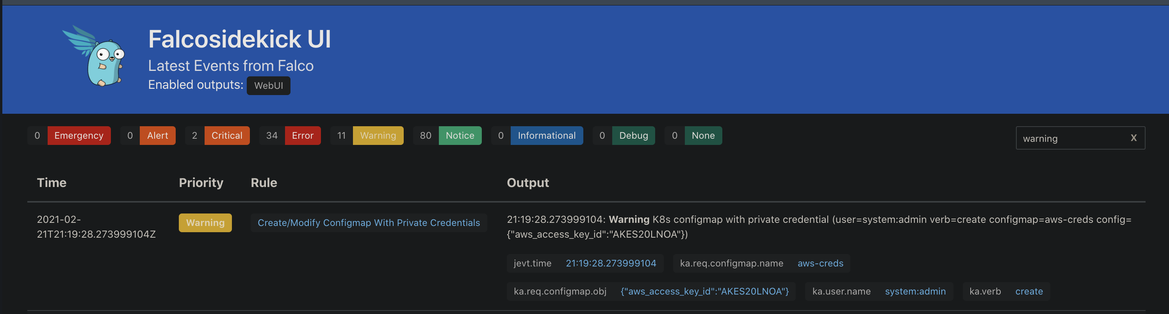
Task: Filter by Critical priority badge
Action: point(227,136)
